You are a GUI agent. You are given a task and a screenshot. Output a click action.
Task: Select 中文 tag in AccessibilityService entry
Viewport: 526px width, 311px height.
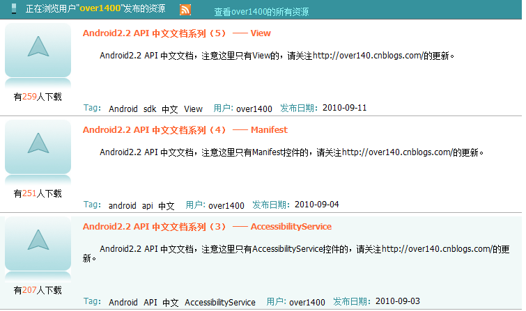tap(171, 302)
